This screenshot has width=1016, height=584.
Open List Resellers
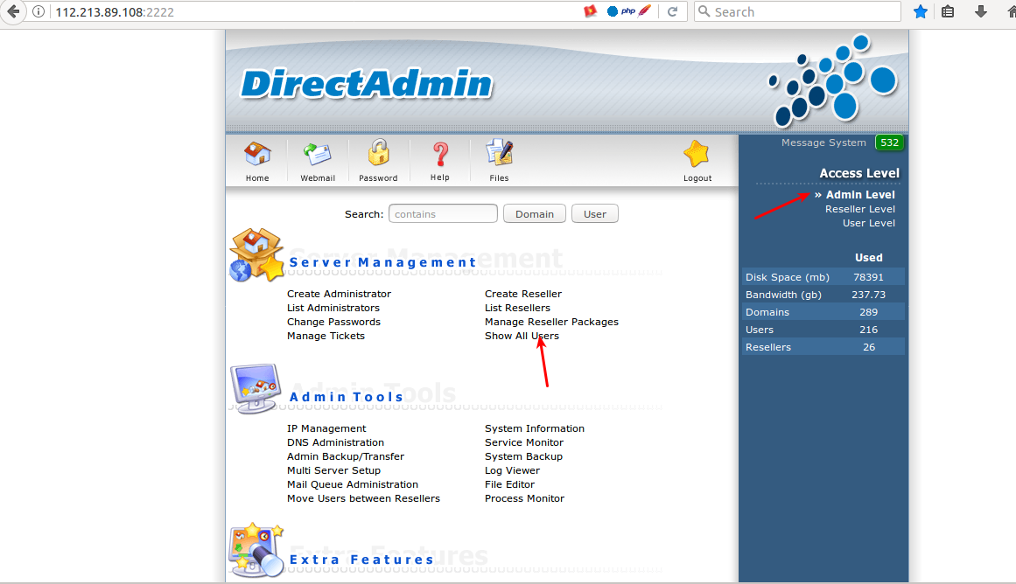(517, 309)
